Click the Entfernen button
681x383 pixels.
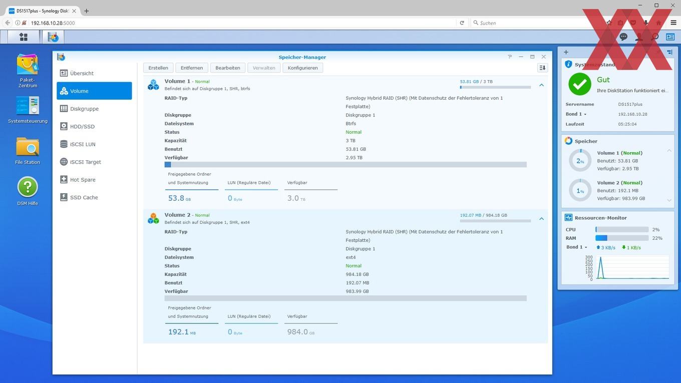tap(192, 68)
